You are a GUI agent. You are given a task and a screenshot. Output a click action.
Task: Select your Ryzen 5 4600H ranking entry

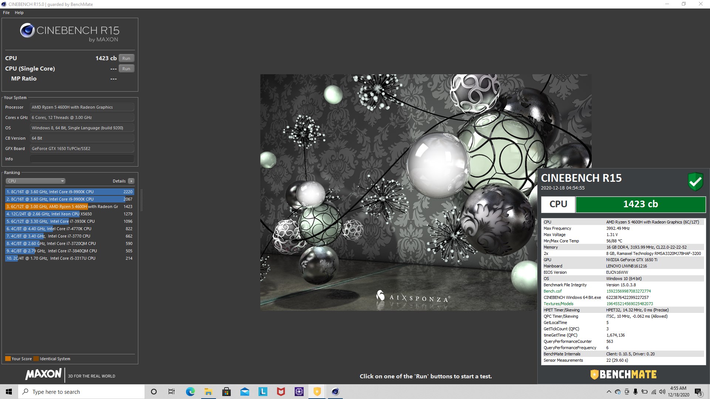click(70, 207)
